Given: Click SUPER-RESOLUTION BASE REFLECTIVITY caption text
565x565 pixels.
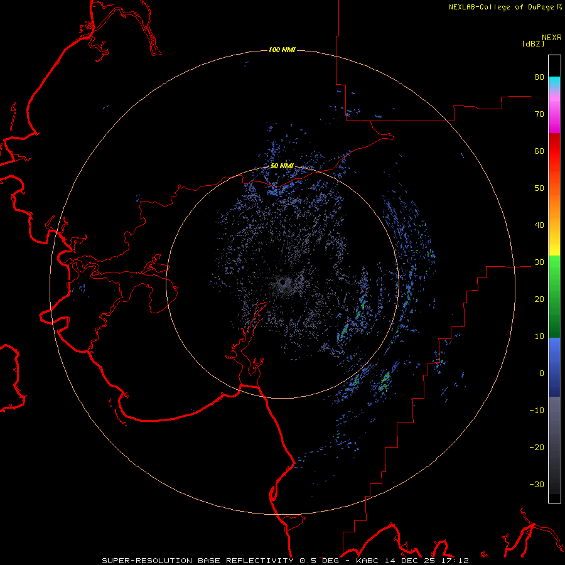Looking at the screenshot, I should 198,561.
